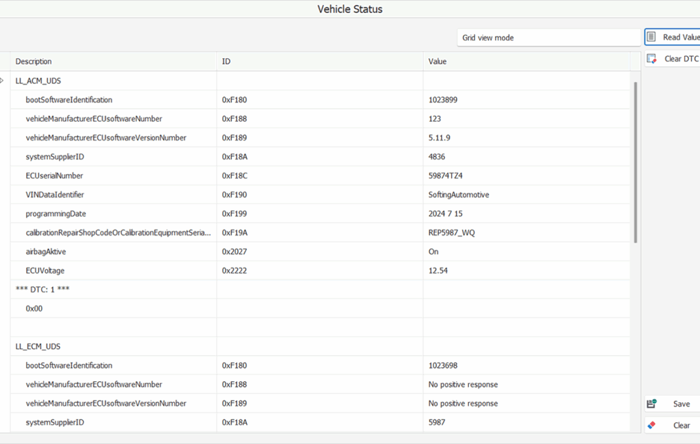Select the LL_ECM_UDS group row
The image size is (700, 444).
coord(320,346)
